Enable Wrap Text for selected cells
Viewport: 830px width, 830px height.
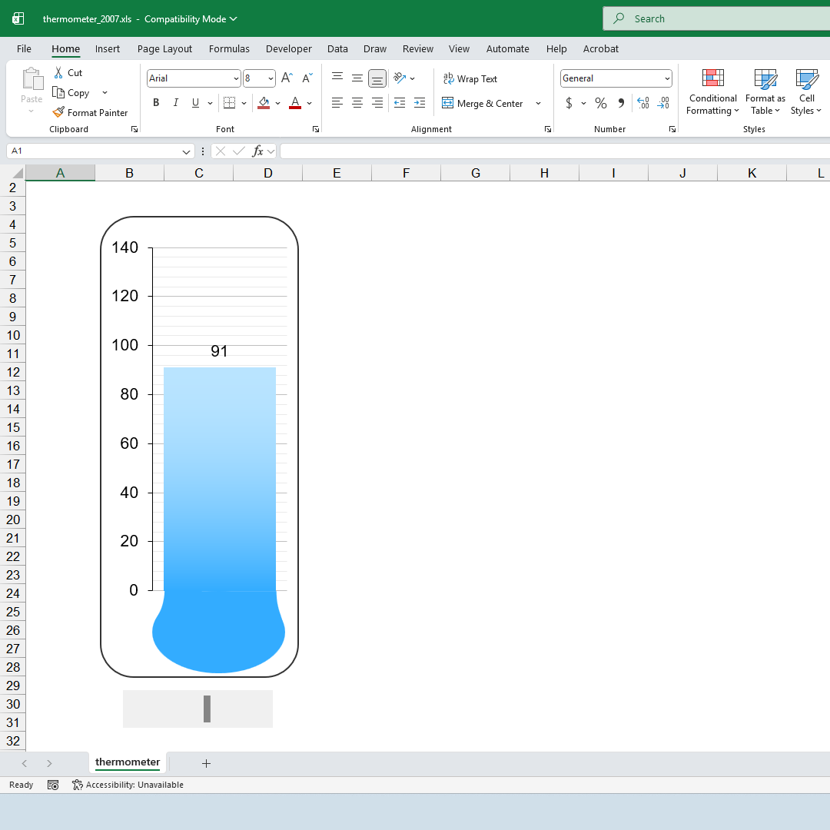coord(470,78)
